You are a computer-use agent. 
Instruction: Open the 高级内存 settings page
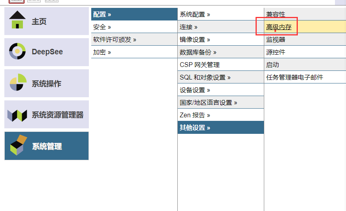pos(305,27)
